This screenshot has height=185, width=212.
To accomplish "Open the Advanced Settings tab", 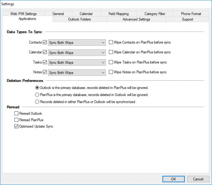I will (x=136, y=19).
